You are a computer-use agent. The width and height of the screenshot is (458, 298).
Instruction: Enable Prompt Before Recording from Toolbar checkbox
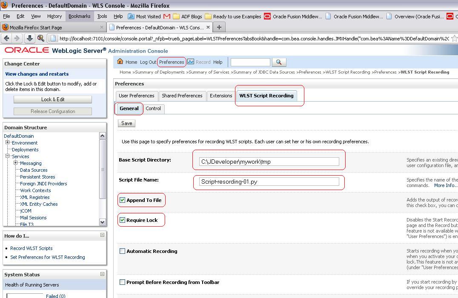123,282
